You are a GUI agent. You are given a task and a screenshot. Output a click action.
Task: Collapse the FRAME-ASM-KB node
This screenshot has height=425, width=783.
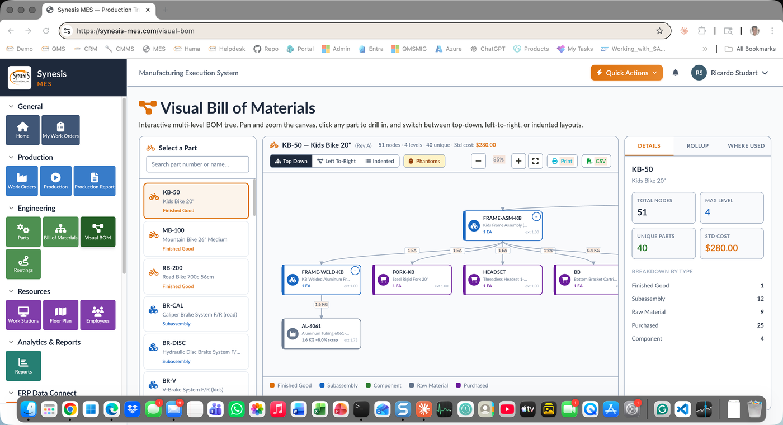(536, 216)
